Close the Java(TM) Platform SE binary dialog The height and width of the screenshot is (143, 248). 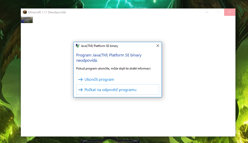tap(158, 46)
